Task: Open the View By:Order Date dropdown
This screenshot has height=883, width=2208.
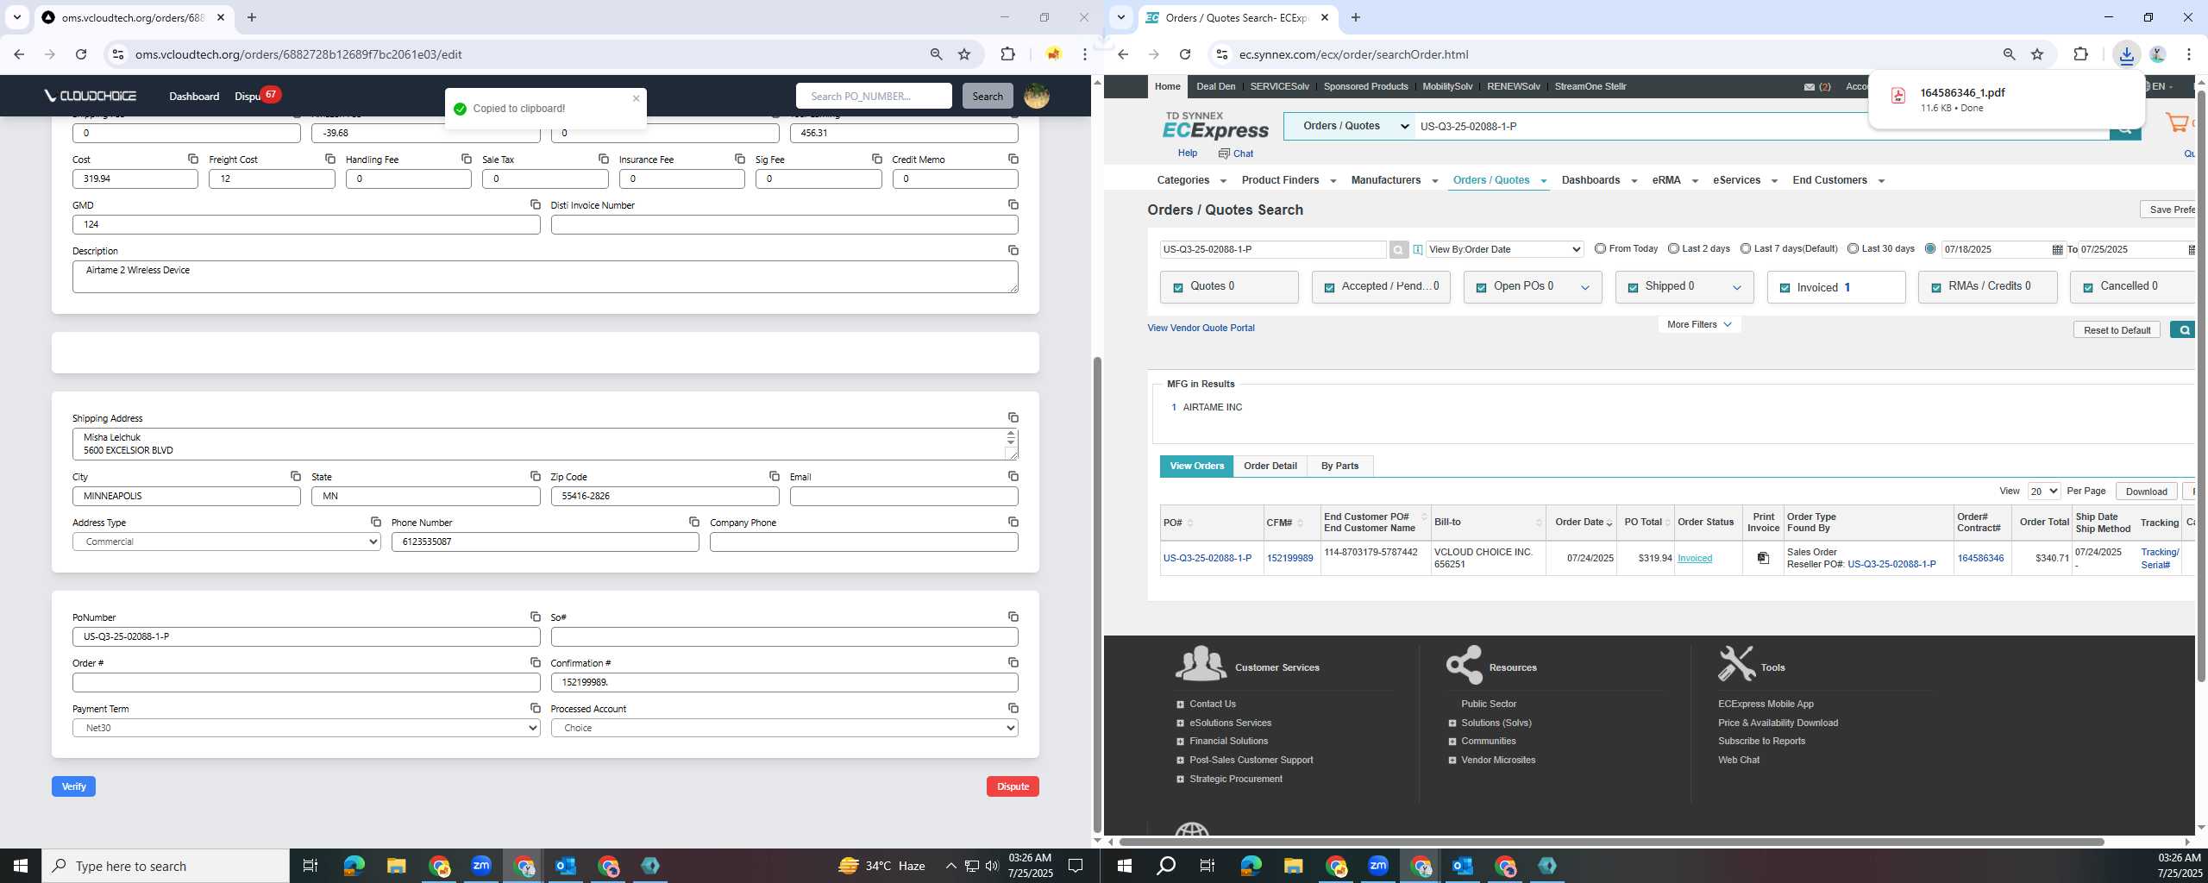Action: click(1504, 249)
